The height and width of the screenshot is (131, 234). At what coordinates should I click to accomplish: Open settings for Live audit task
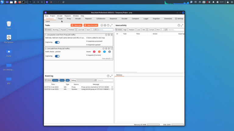(x=106, y=49)
